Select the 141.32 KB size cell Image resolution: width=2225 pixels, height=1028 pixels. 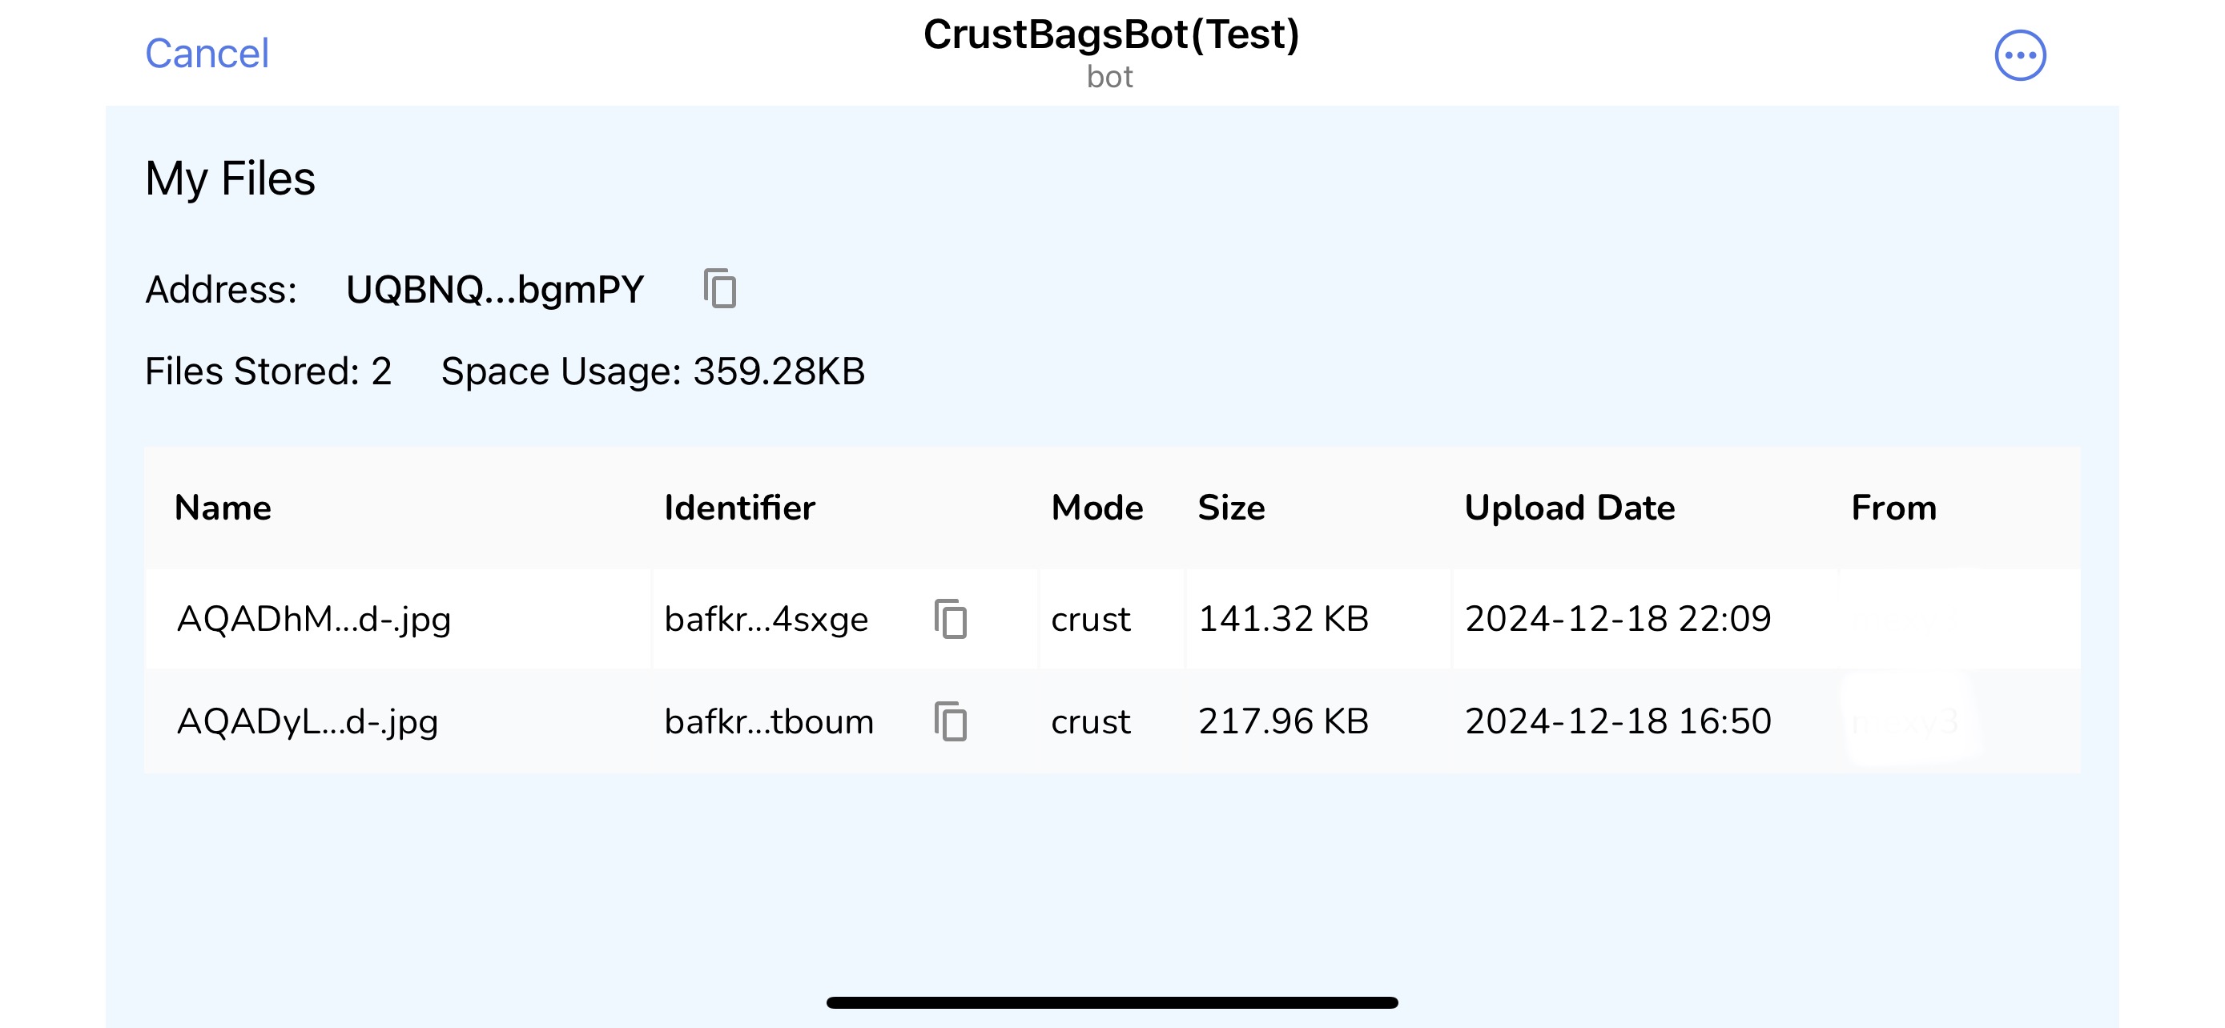[x=1284, y=619]
